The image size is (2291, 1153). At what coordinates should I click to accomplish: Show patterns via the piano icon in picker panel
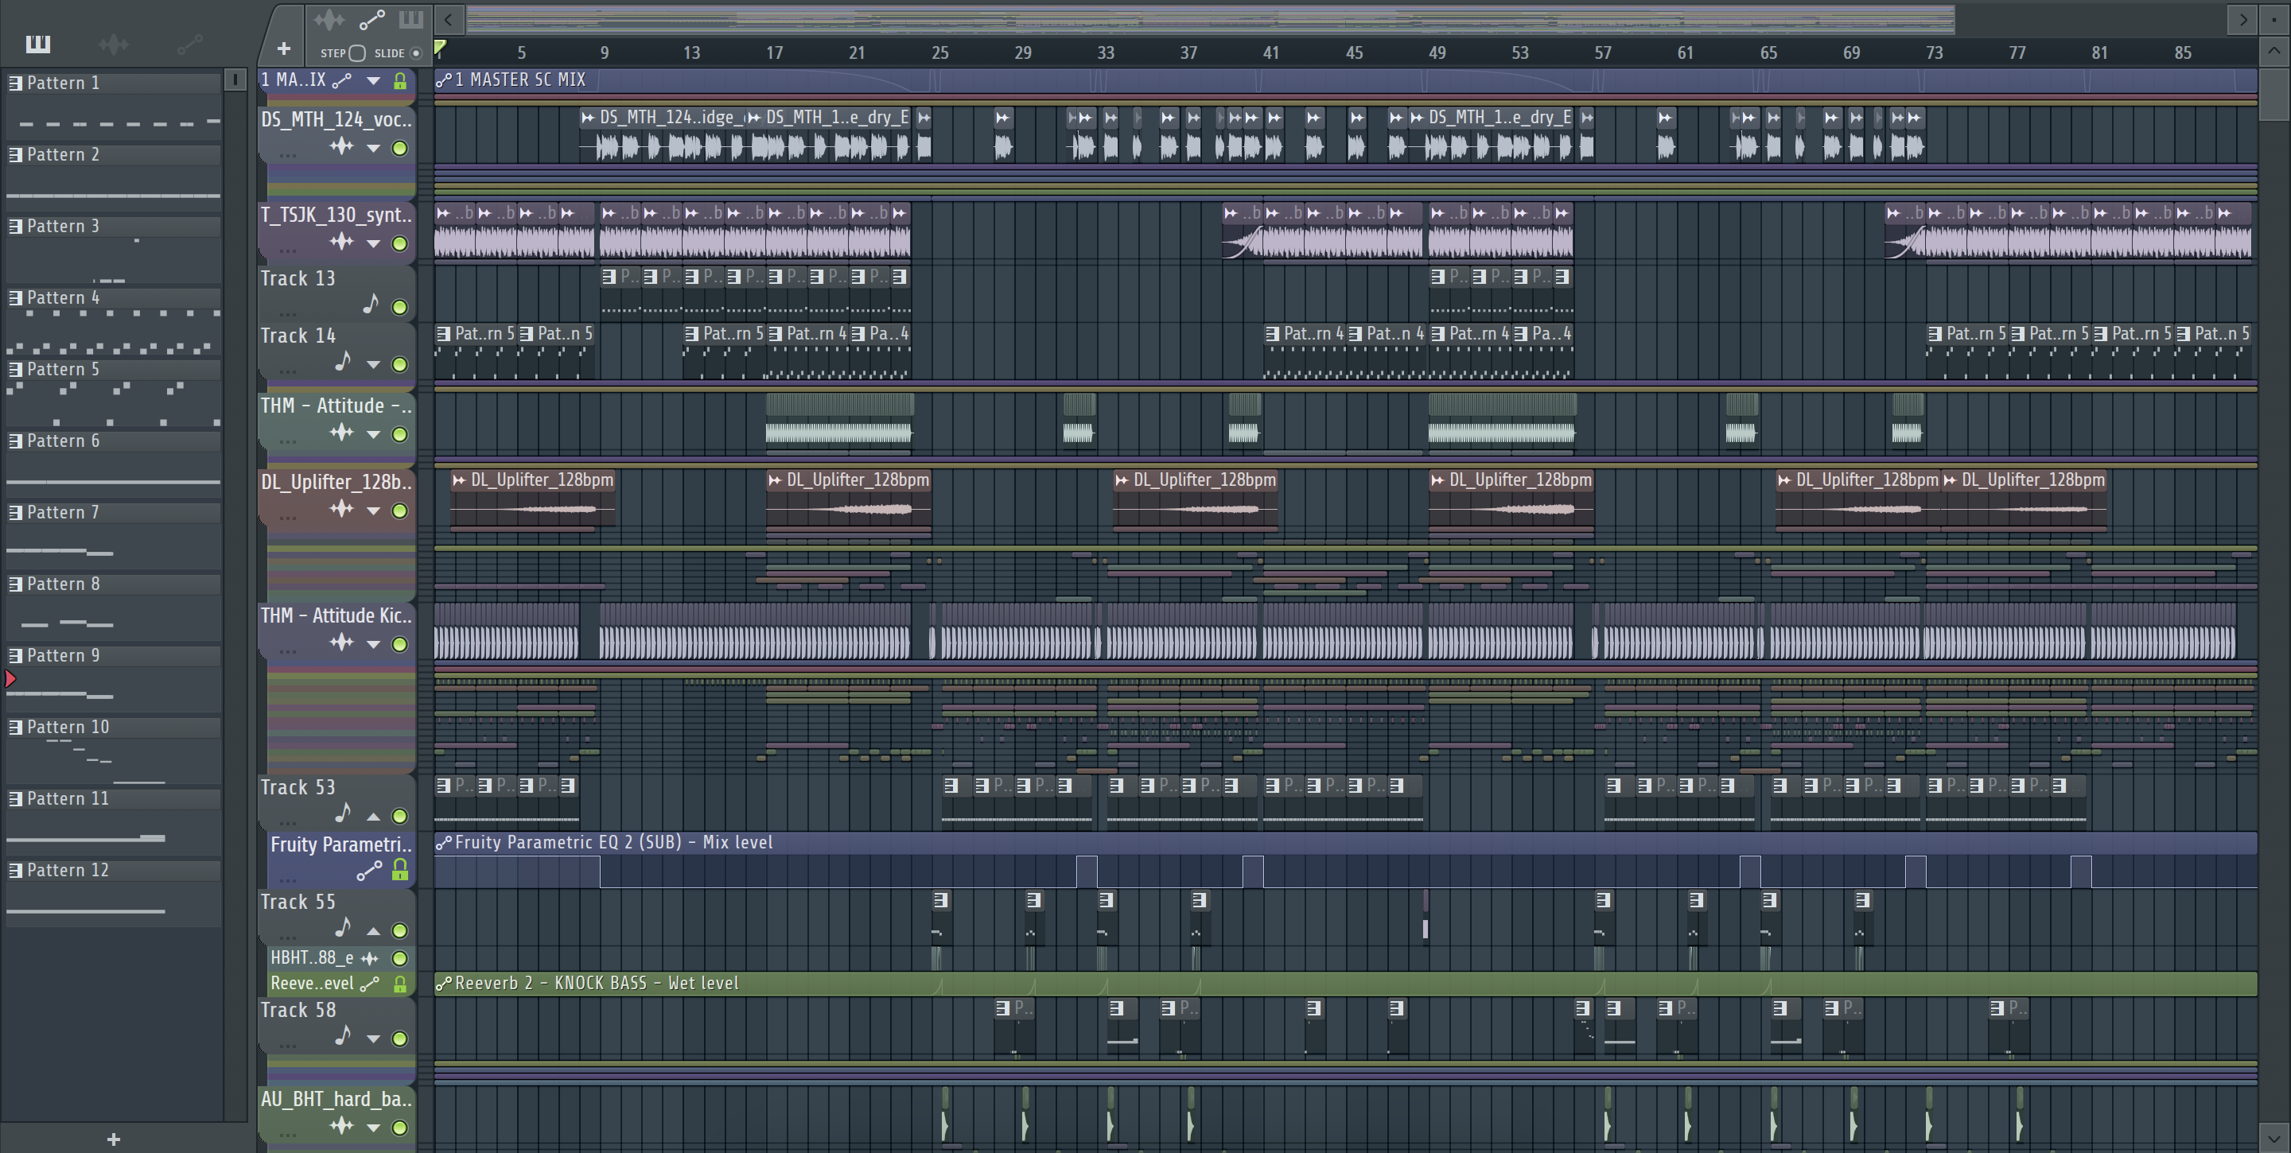[x=38, y=44]
